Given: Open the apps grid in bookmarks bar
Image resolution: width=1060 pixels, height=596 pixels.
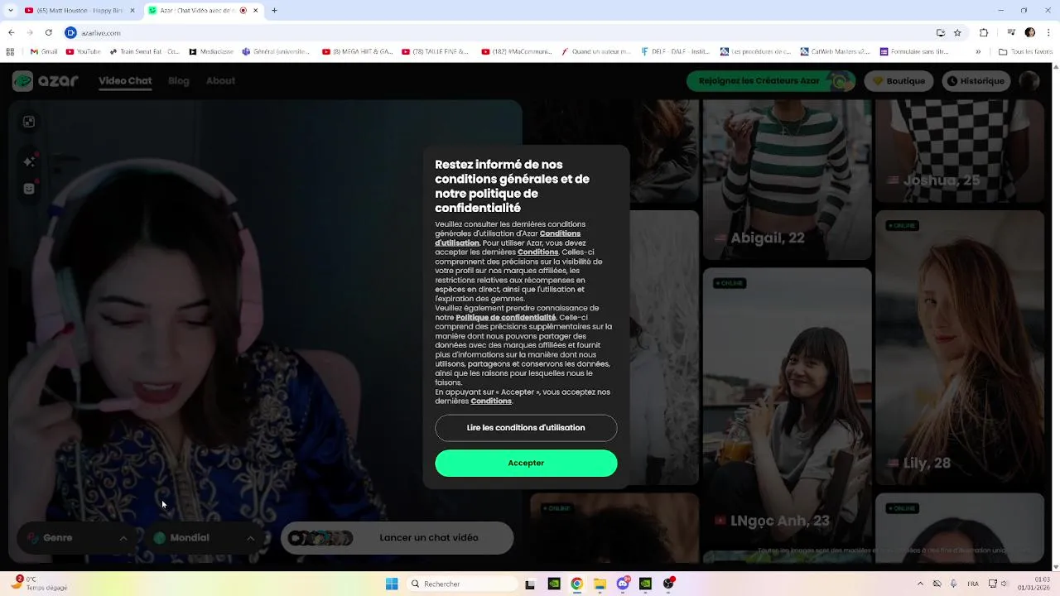Looking at the screenshot, I should 12,51.
